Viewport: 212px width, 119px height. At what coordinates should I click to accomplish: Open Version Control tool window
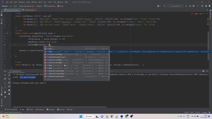click(11, 109)
